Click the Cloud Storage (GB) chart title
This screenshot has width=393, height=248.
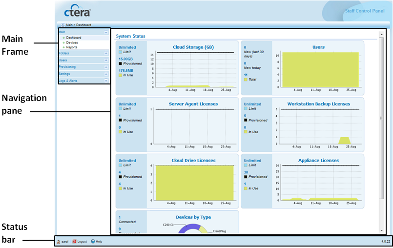pyautogui.click(x=193, y=47)
